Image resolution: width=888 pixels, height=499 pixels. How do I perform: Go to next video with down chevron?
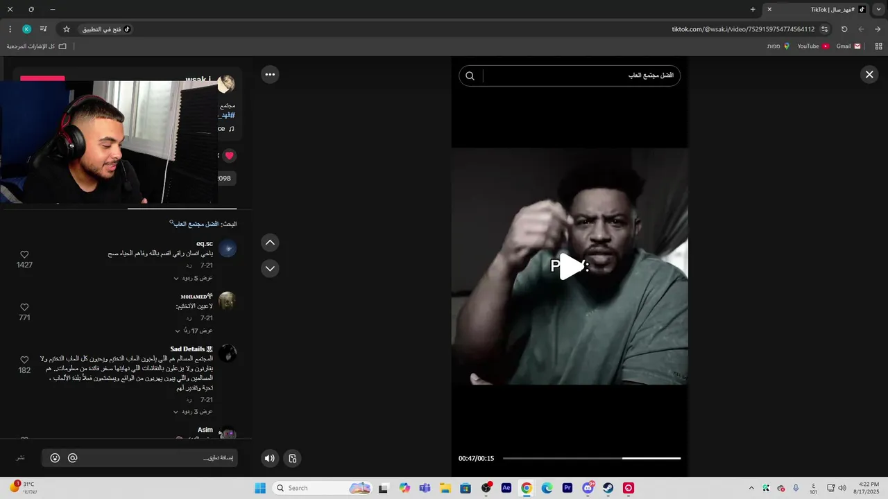coord(270,268)
